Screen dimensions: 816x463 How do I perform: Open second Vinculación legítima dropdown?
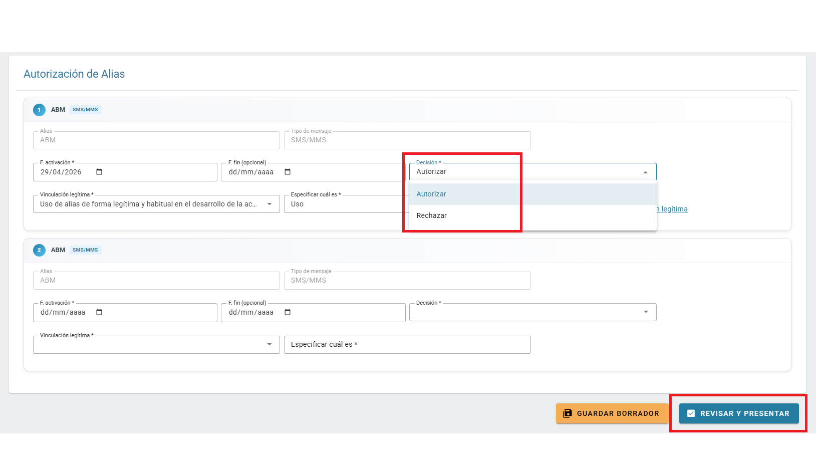[x=156, y=345]
